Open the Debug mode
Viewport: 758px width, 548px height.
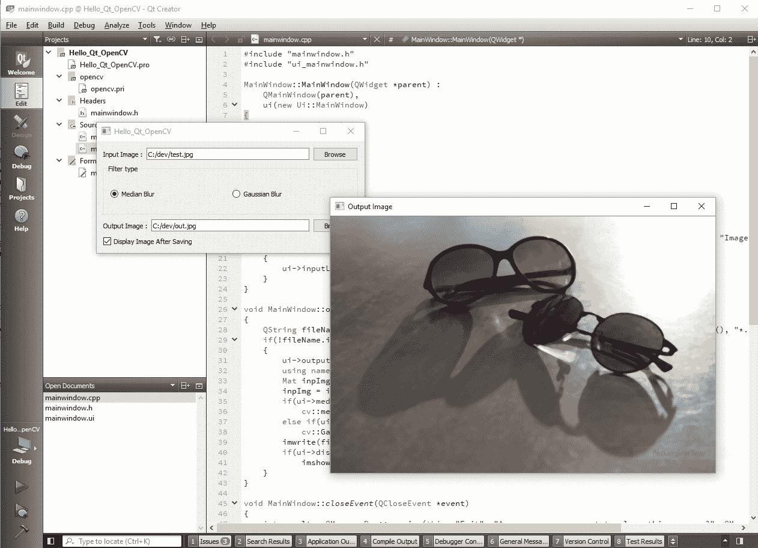point(21,157)
